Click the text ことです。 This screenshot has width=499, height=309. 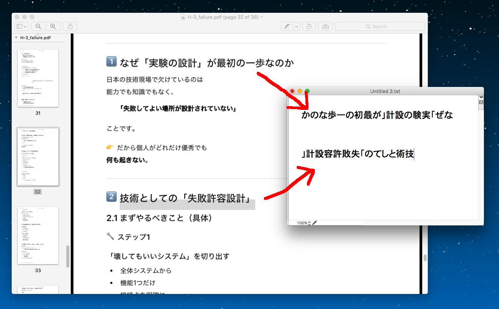click(121, 128)
